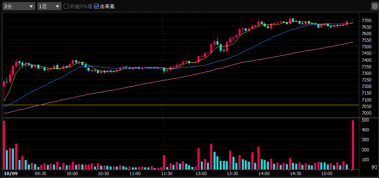Select the 09:30 time axis label

40,173
